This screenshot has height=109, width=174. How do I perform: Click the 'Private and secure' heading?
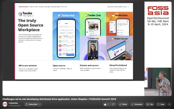click(x=89, y=66)
